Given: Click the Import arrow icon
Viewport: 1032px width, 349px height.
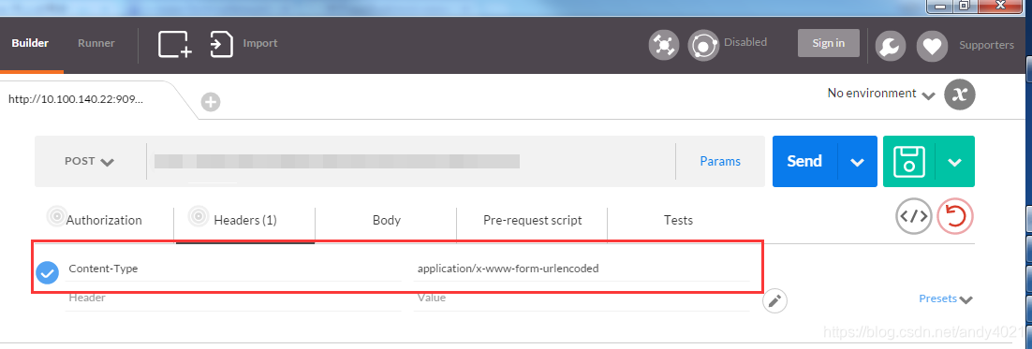Looking at the screenshot, I should point(221,44).
